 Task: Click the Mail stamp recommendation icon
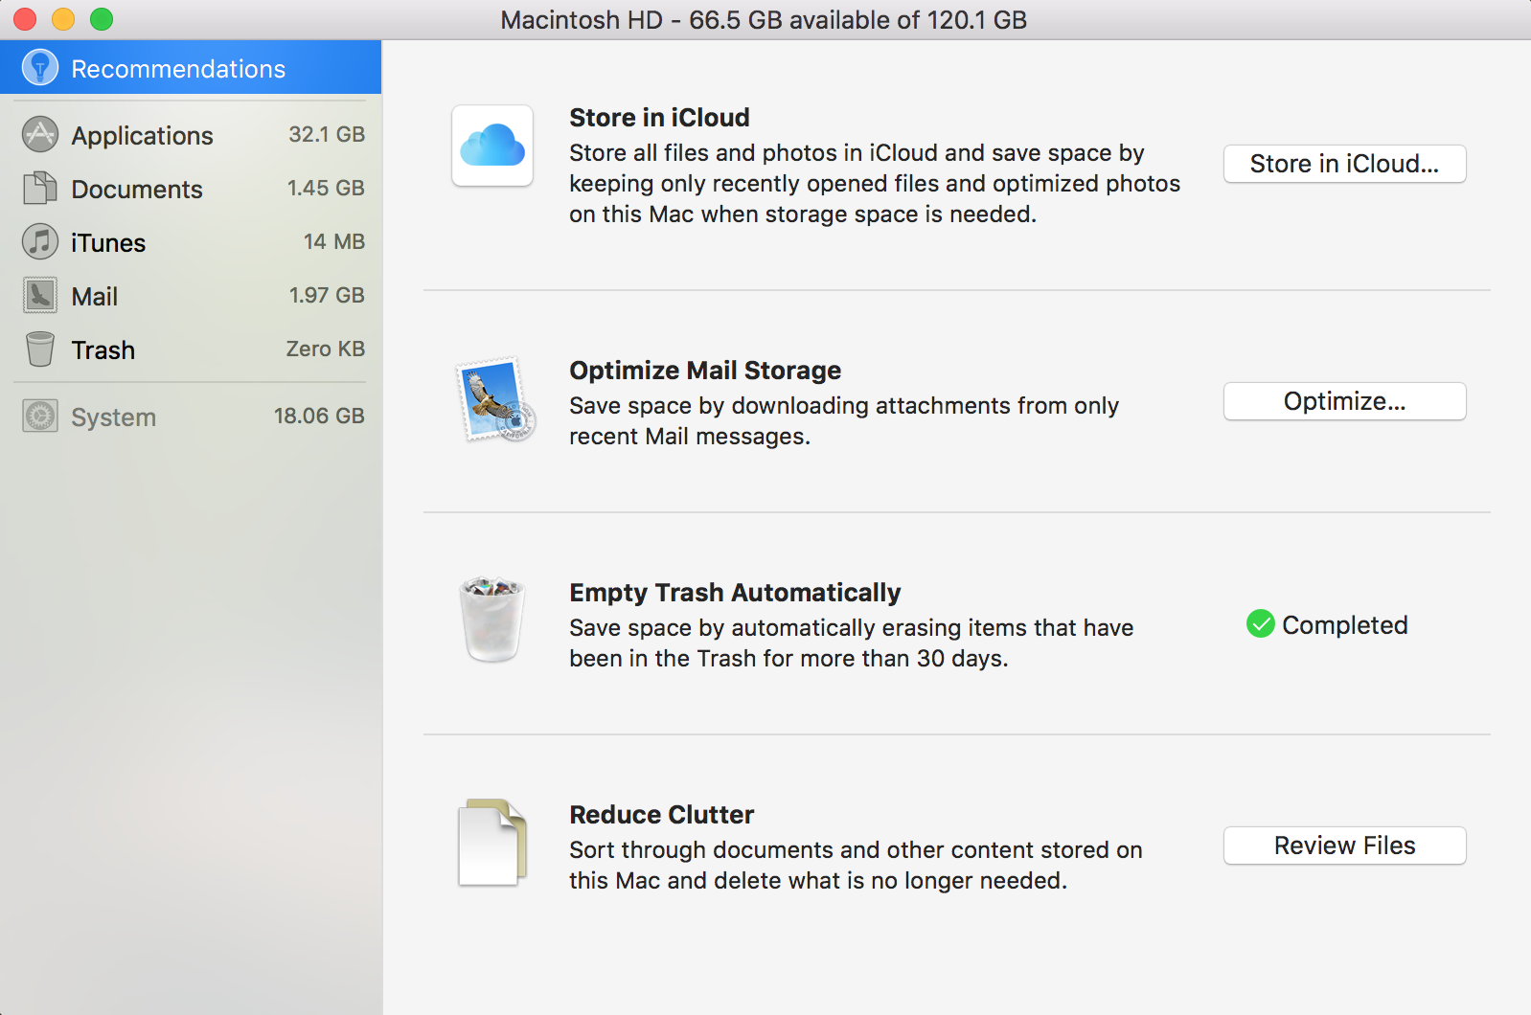pyautogui.click(x=495, y=400)
